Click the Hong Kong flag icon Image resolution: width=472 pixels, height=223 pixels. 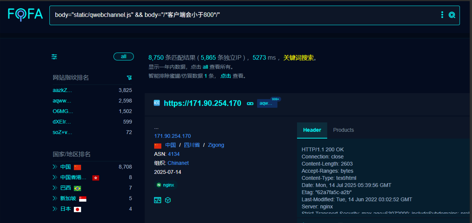click(96, 178)
